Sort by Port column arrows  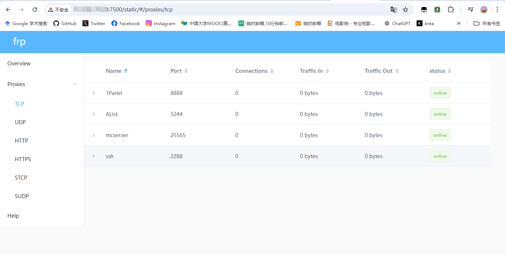click(186, 71)
